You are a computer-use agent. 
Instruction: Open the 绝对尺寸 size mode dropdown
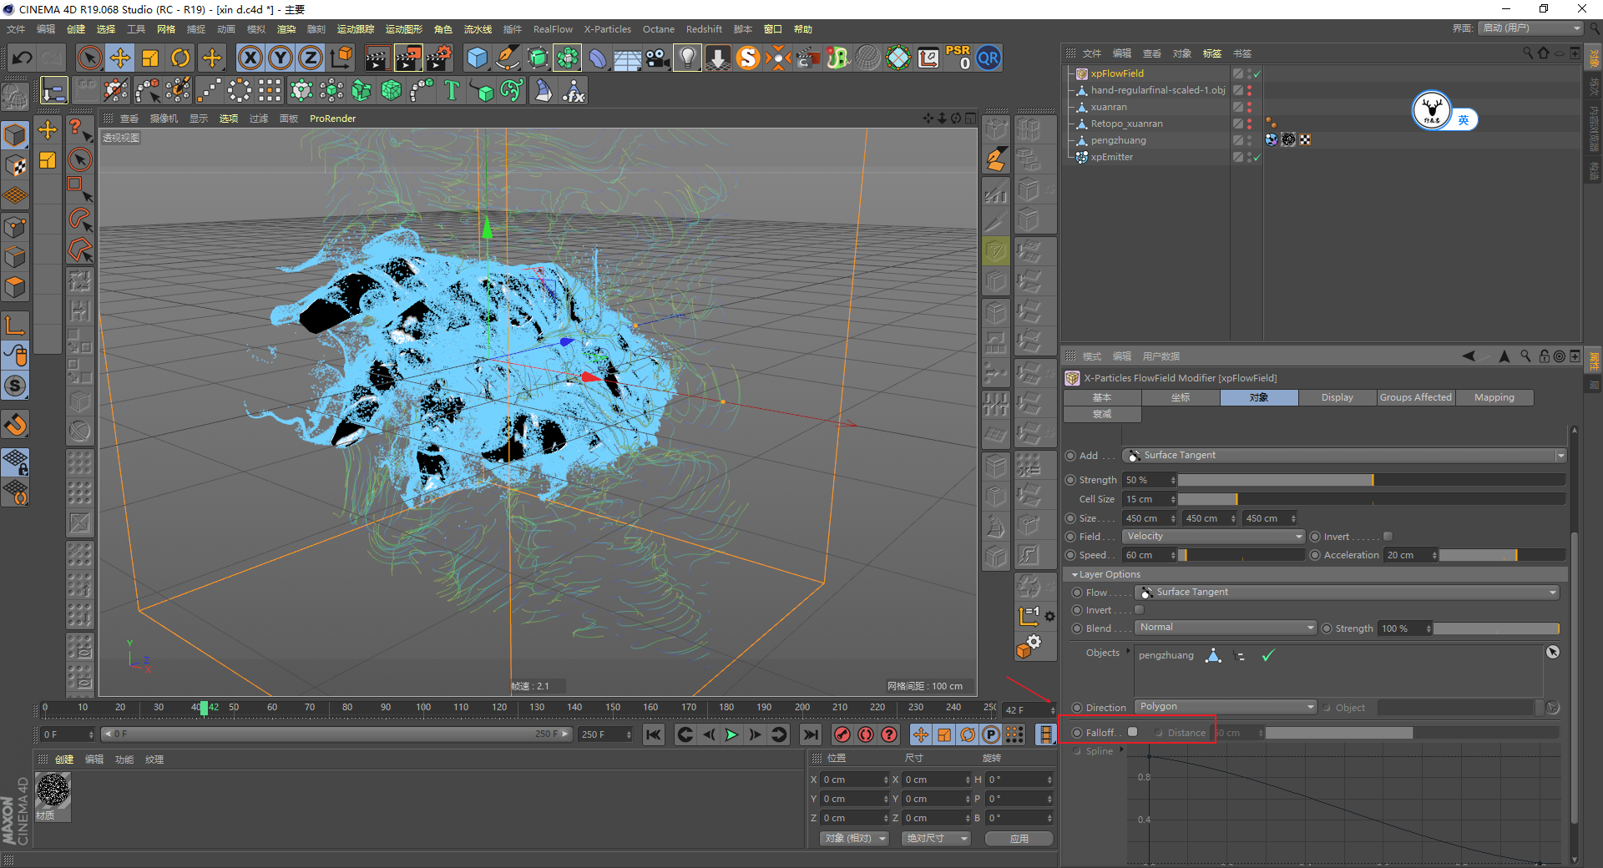point(935,838)
